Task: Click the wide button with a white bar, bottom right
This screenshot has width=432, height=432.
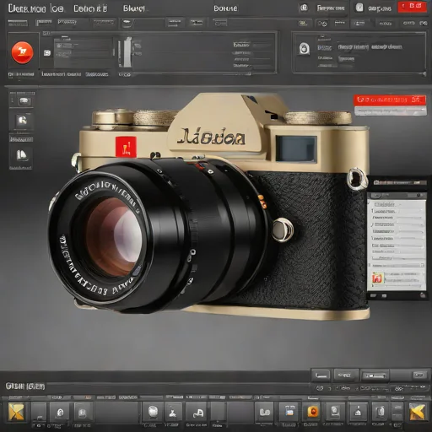Action: coord(375,375)
